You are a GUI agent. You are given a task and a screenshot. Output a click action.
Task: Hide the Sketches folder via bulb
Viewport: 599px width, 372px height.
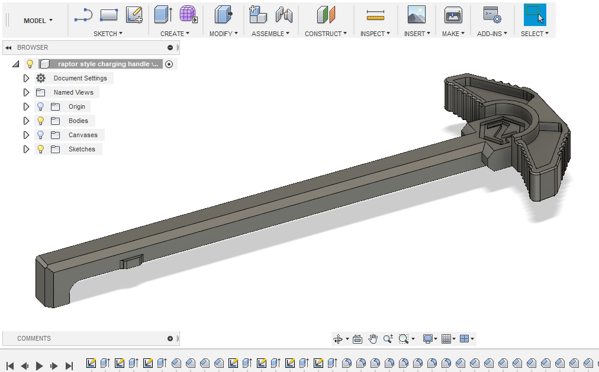(x=40, y=149)
